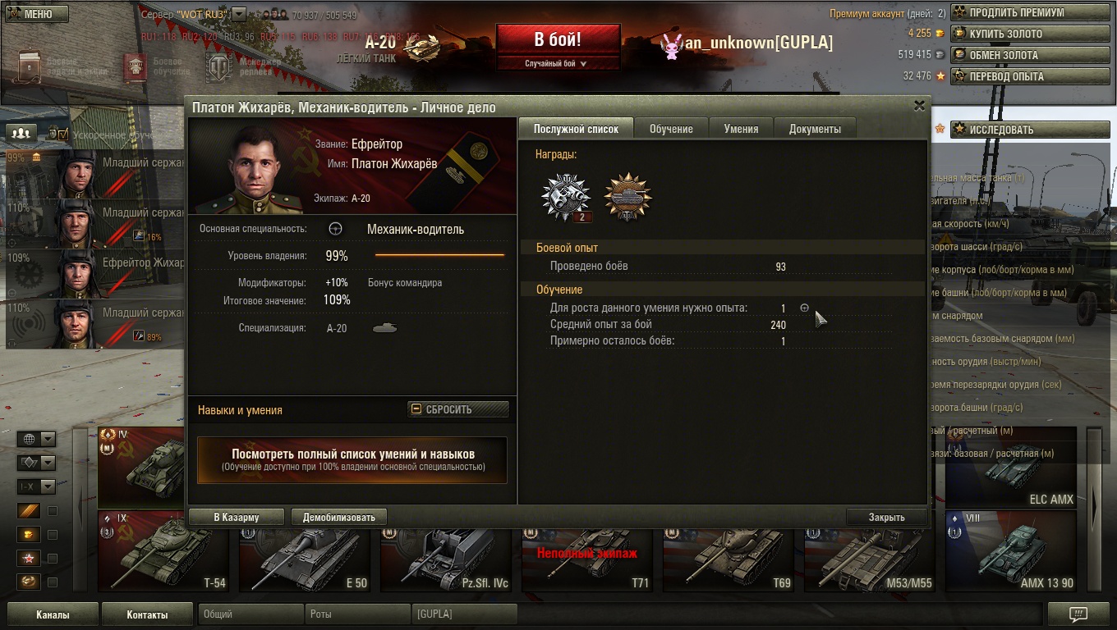Open the nation filter globe dropdown
The image size is (1117, 630).
(36, 439)
